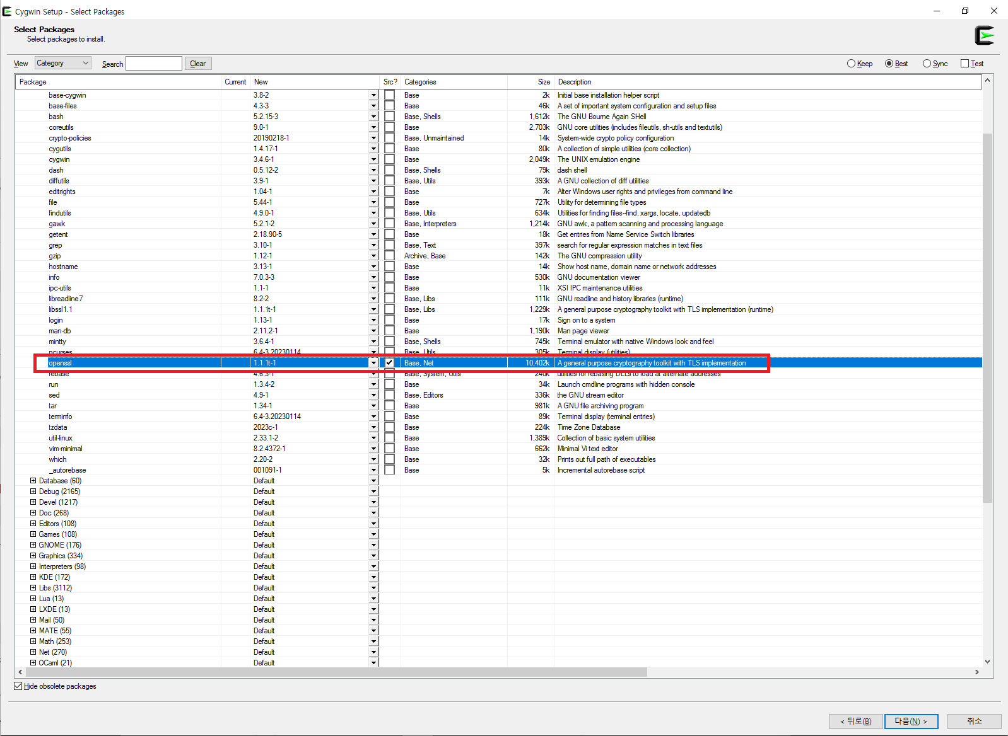This screenshot has height=736, width=1008.
Task: Click the man-db description Man page viewer
Action: coord(583,331)
